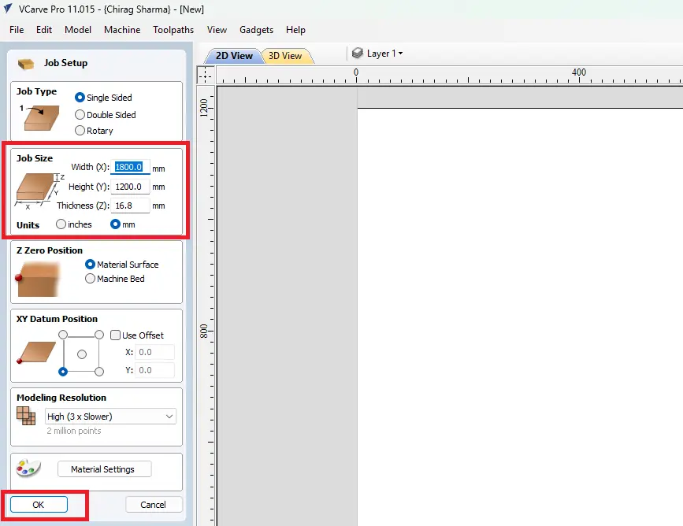Screen dimensions: 683x526
Task: Select the Double Sided job type
Action: point(80,114)
